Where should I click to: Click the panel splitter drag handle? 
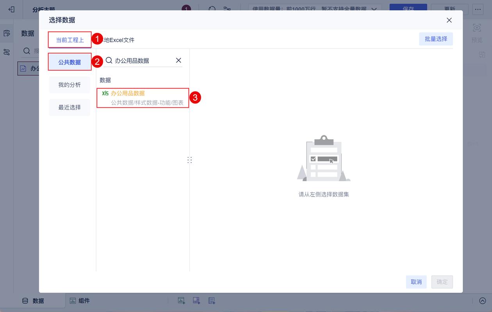[x=189, y=160]
